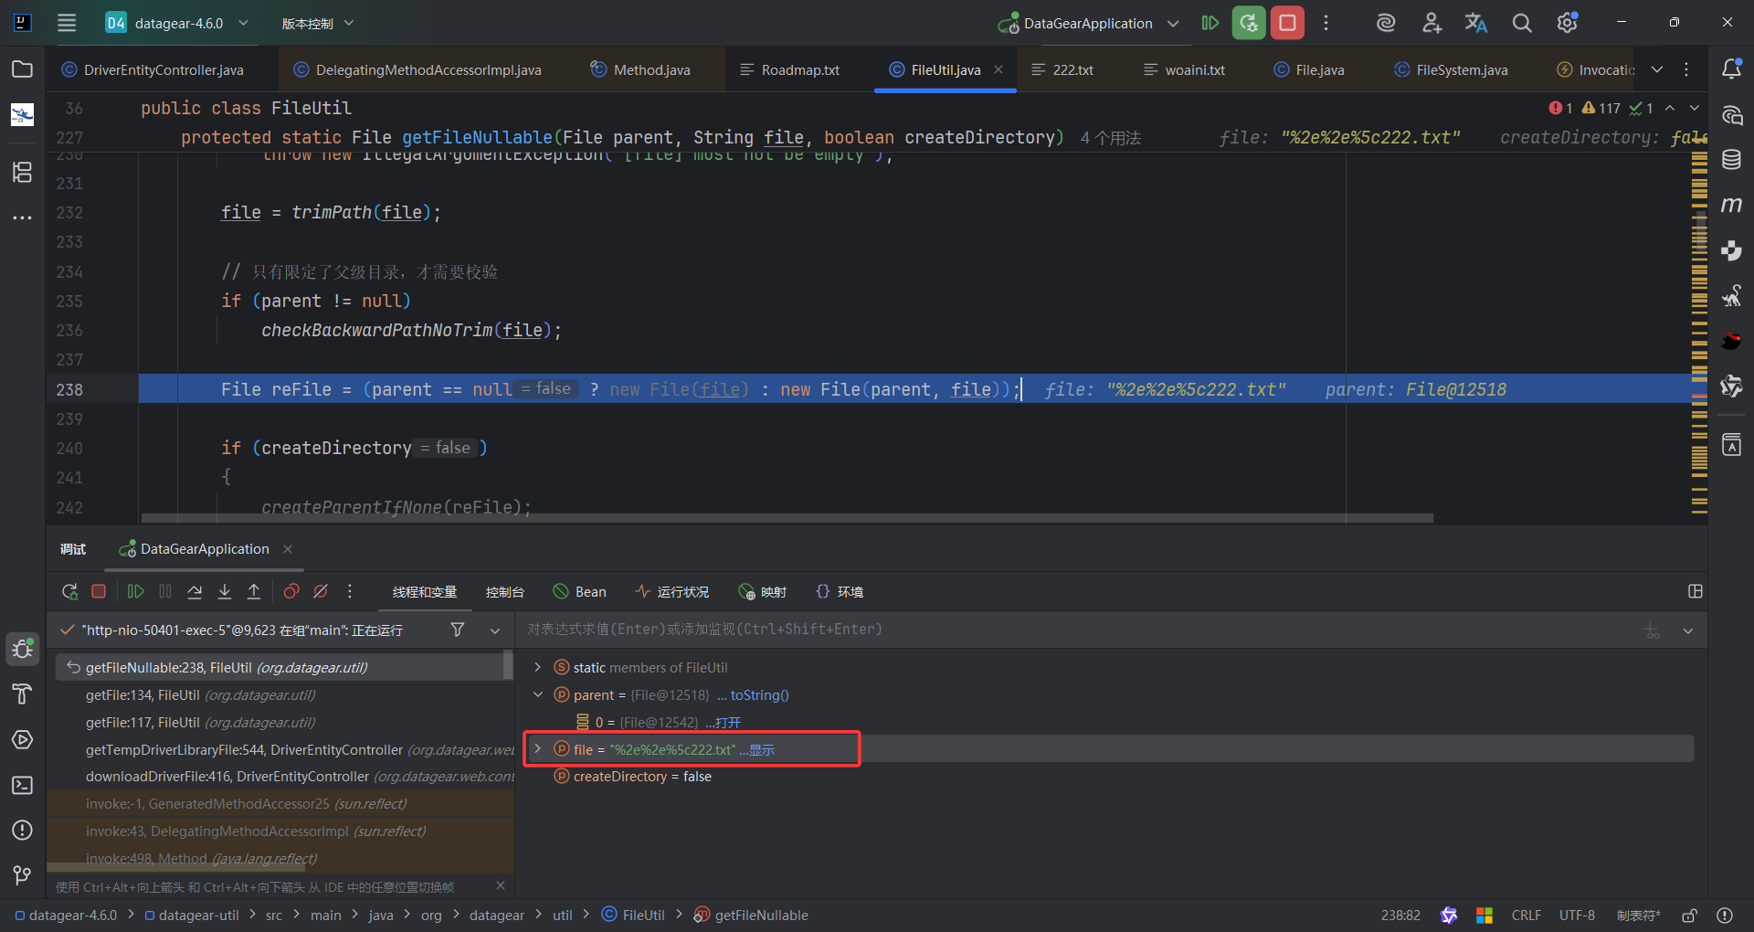Click the evaluate expression input field

pyautogui.click(x=1078, y=630)
